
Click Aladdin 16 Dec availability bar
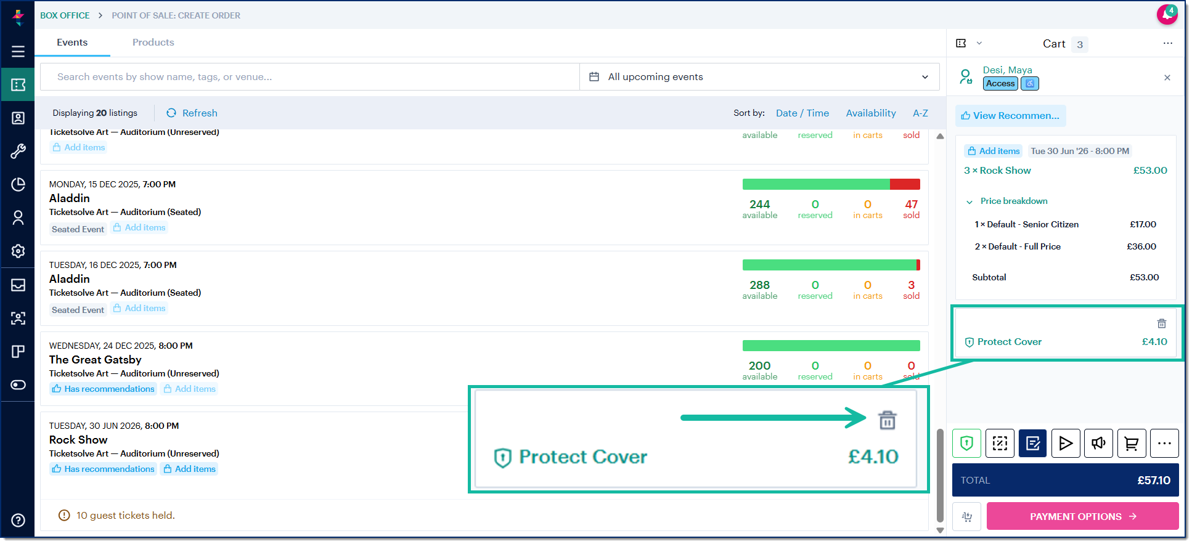[831, 265]
